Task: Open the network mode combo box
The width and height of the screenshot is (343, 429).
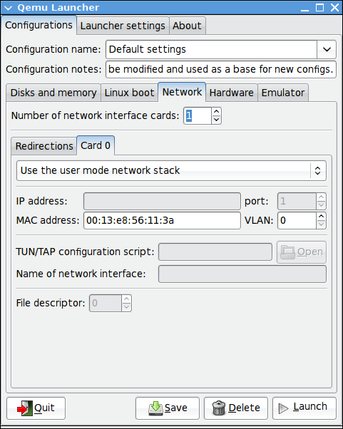Action: pos(171,170)
